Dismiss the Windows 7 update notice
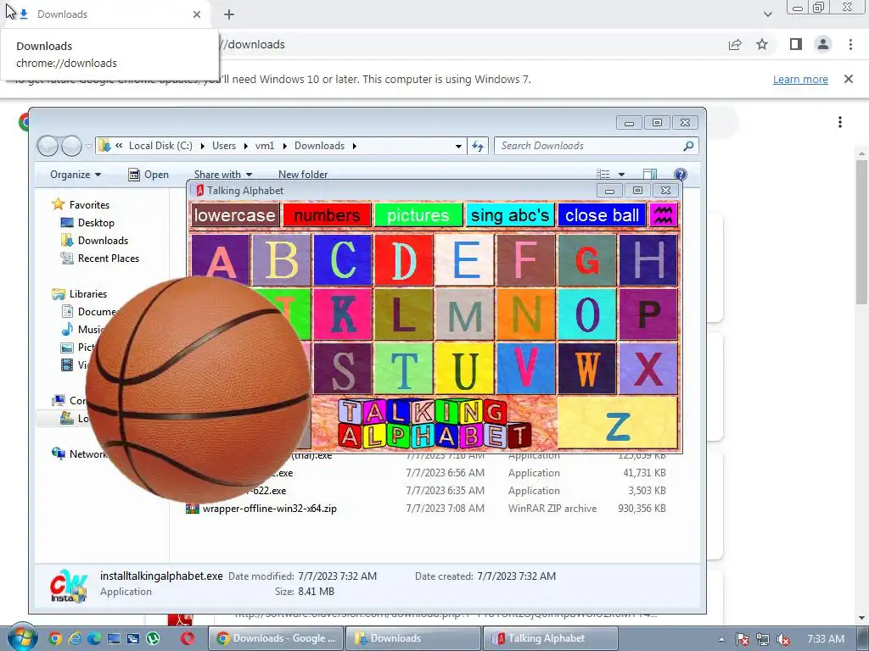869x651 pixels. [x=849, y=79]
